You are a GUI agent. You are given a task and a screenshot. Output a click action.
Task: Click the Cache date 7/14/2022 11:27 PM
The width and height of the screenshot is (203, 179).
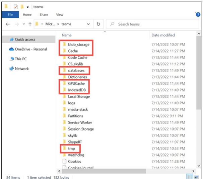[x=168, y=51]
